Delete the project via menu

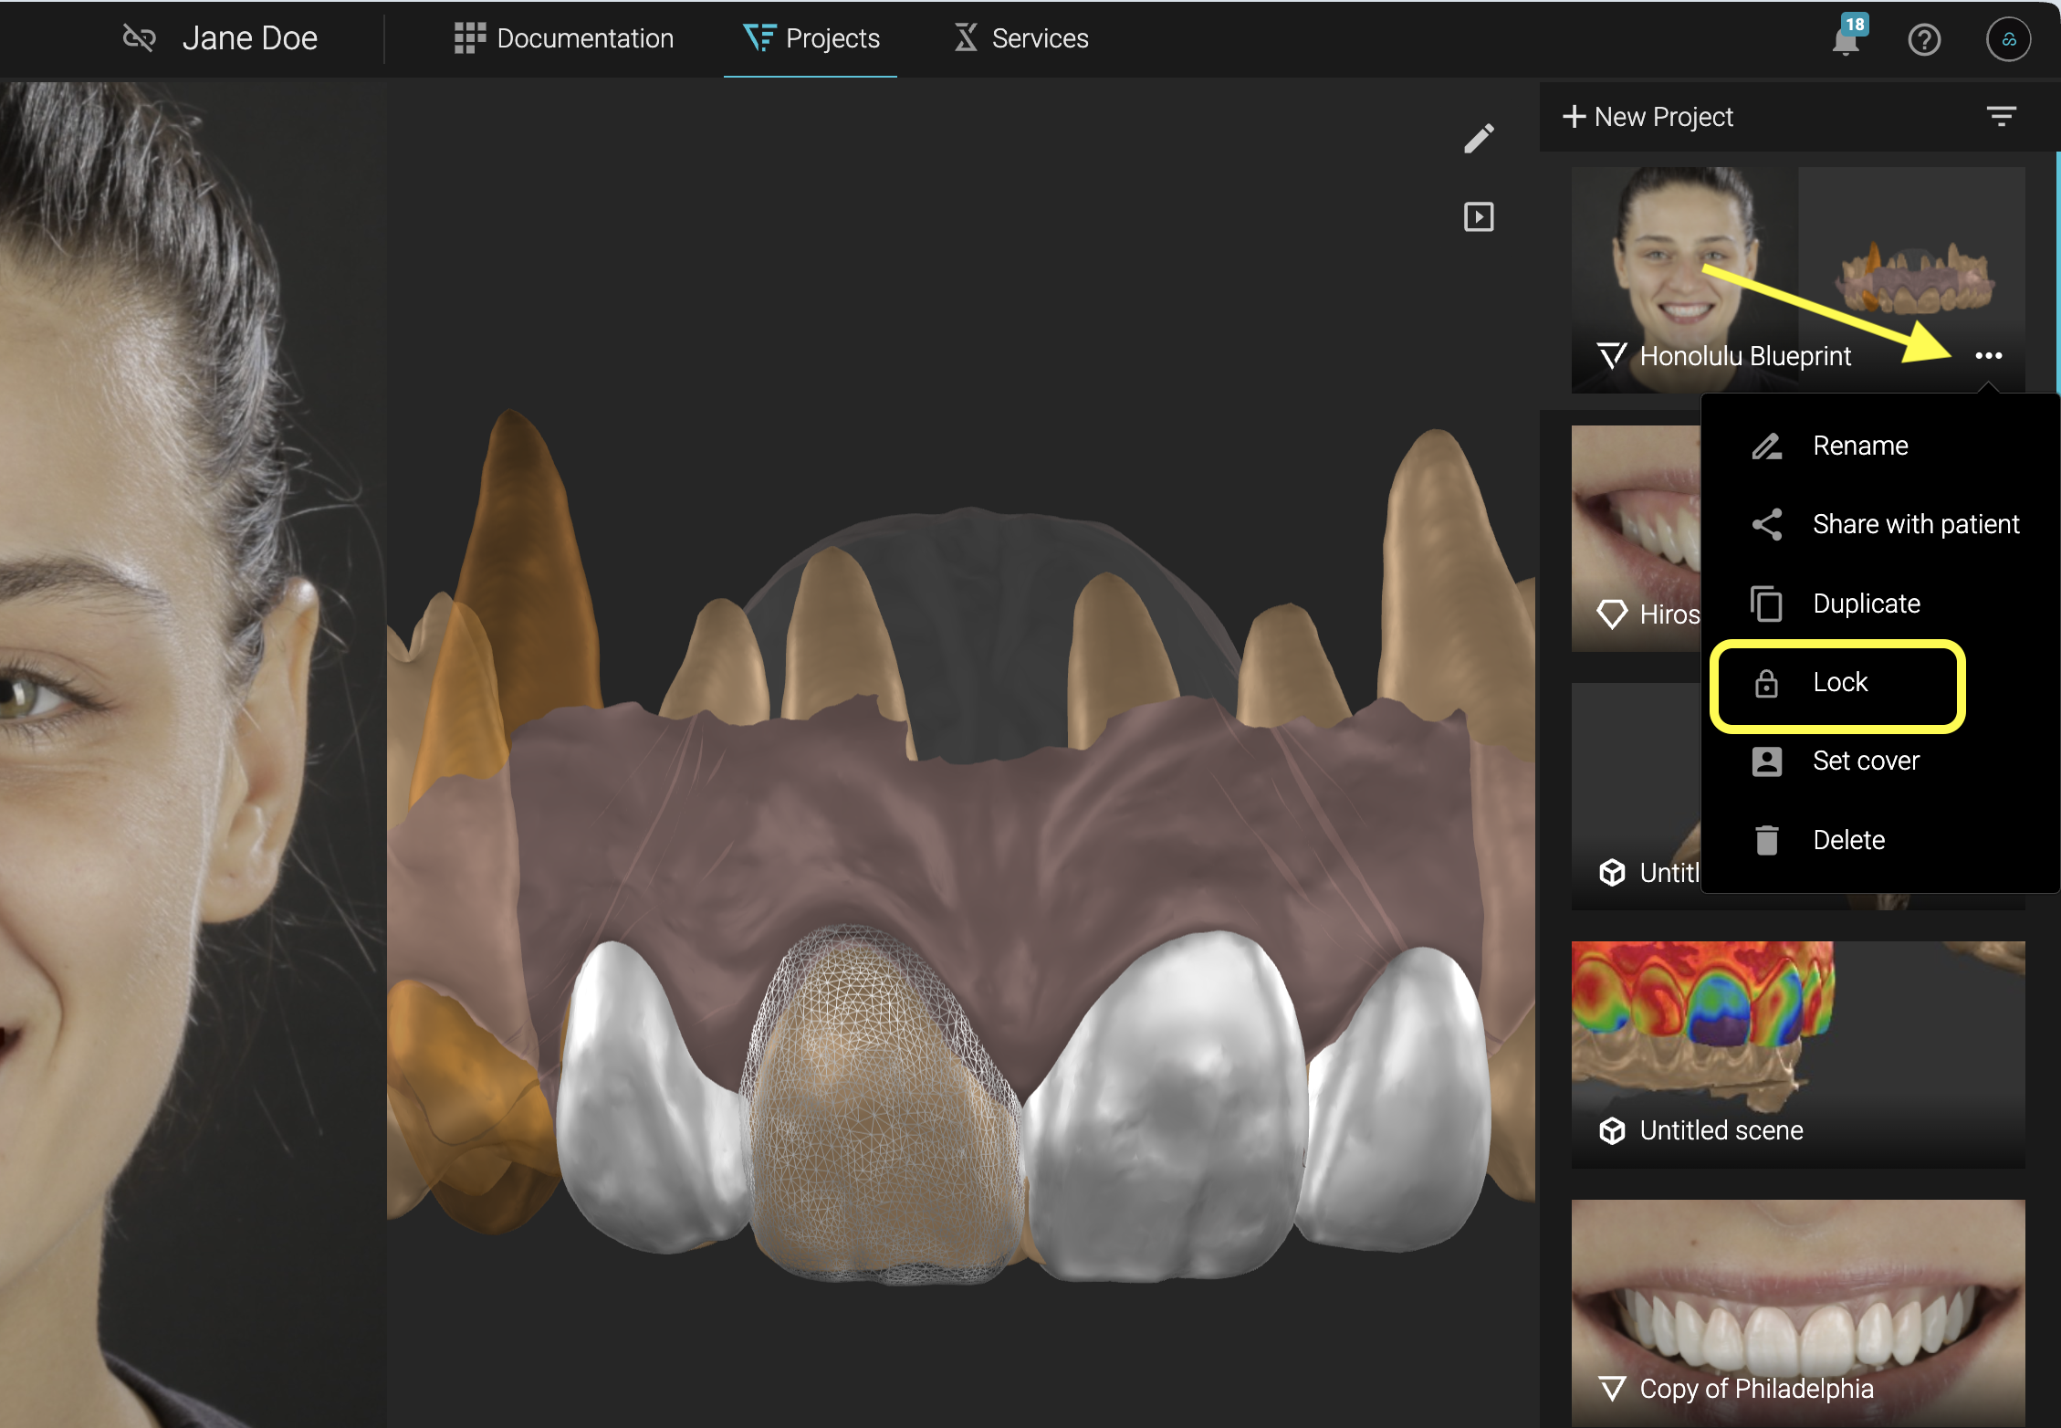pyautogui.click(x=1848, y=840)
